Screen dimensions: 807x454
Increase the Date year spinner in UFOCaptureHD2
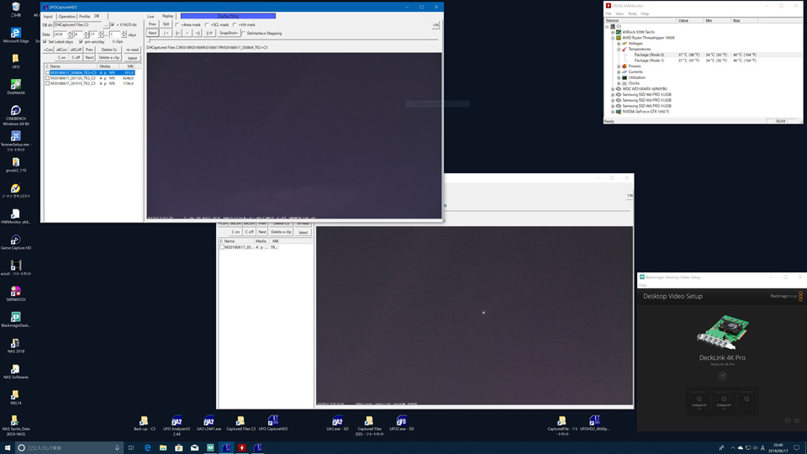pos(70,33)
